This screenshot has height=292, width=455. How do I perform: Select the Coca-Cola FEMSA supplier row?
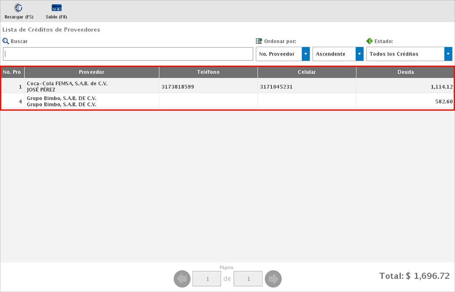(92, 86)
